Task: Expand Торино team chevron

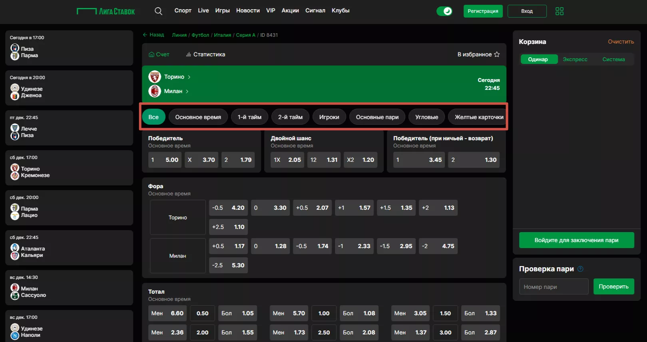Action: point(189,77)
